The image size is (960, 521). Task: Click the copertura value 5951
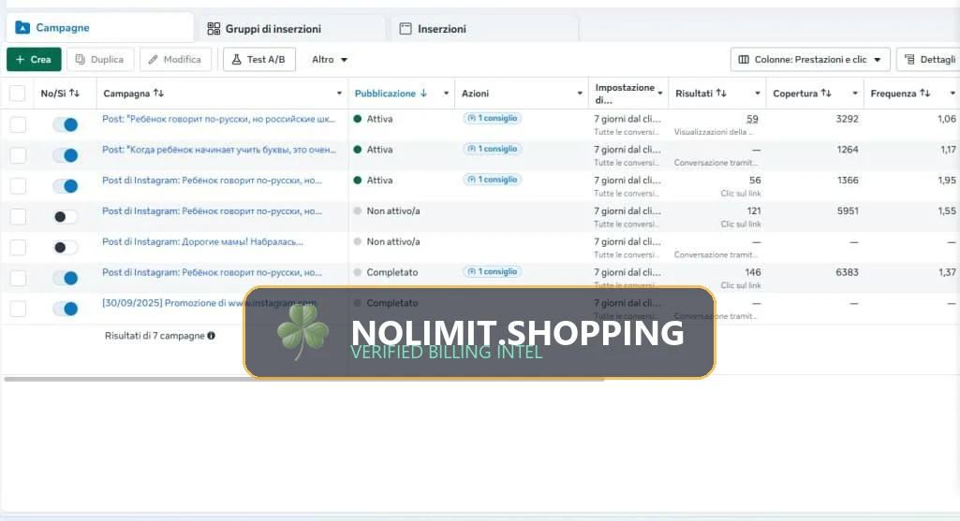(848, 210)
